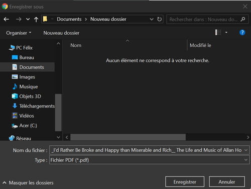This screenshot has height=189, width=251.
Task: Click the Acer drive icon
Action: tap(15, 126)
